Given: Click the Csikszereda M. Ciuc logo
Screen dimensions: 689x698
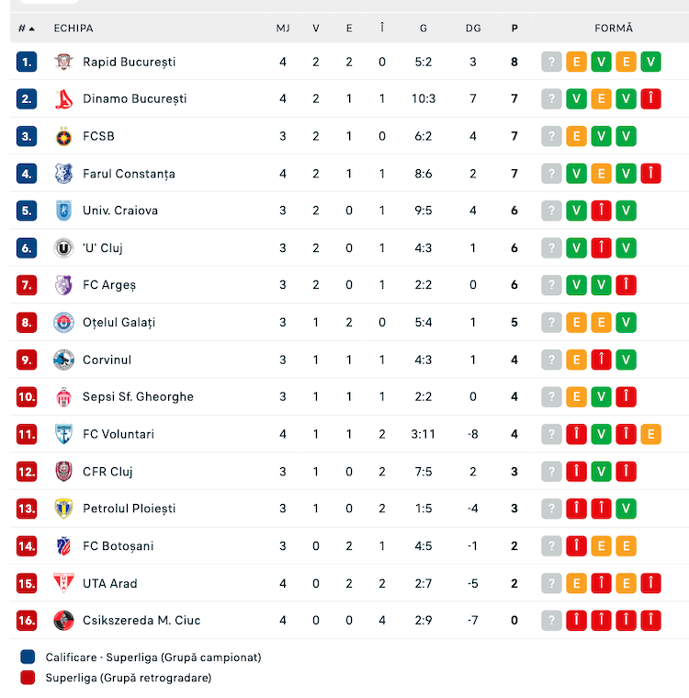Looking at the screenshot, I should 63,620.
